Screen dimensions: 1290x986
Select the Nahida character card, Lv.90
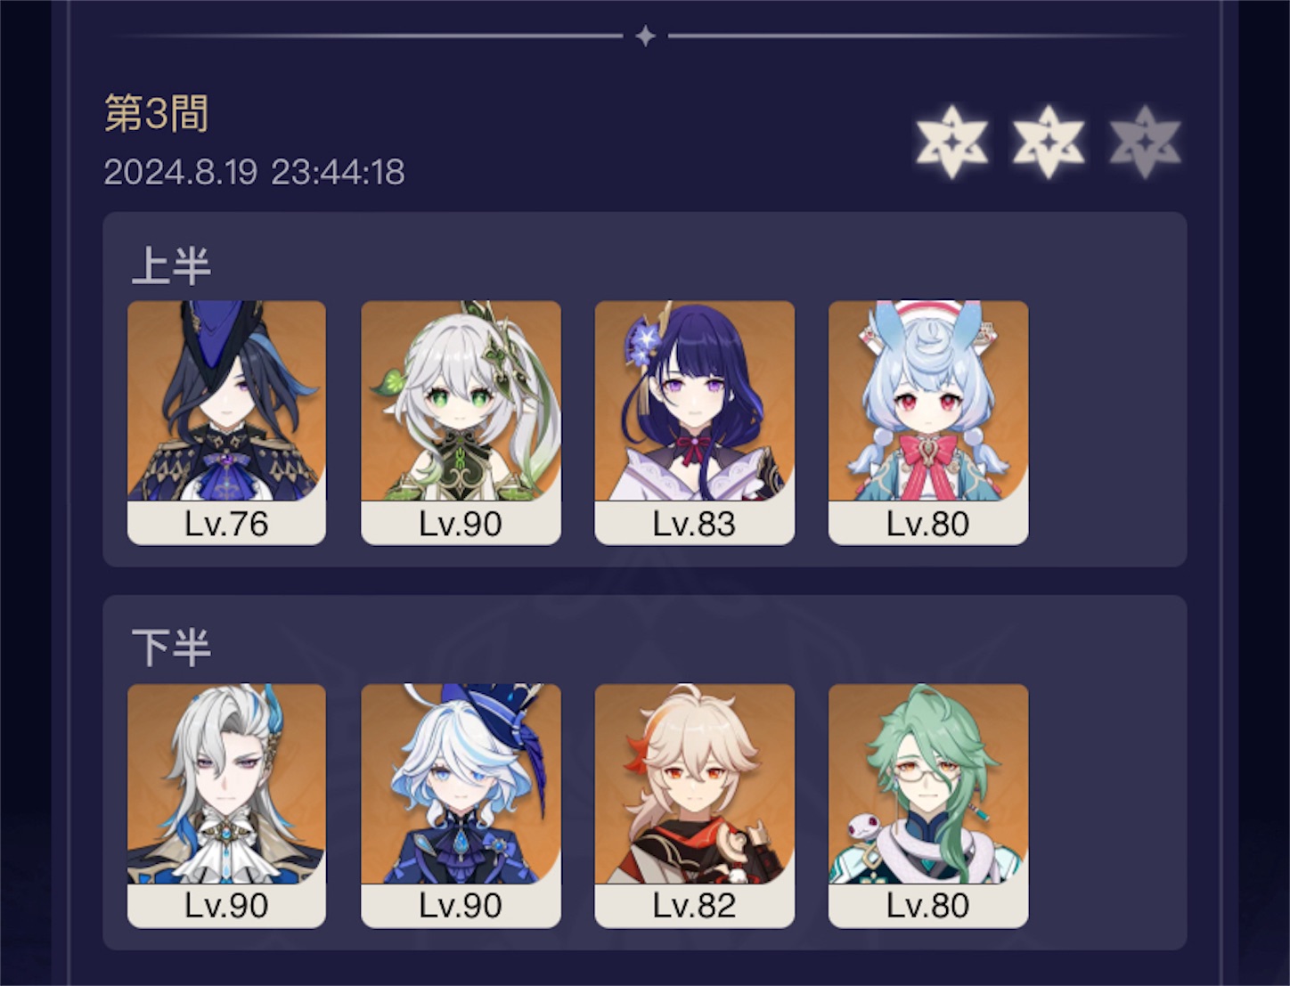pos(461,423)
